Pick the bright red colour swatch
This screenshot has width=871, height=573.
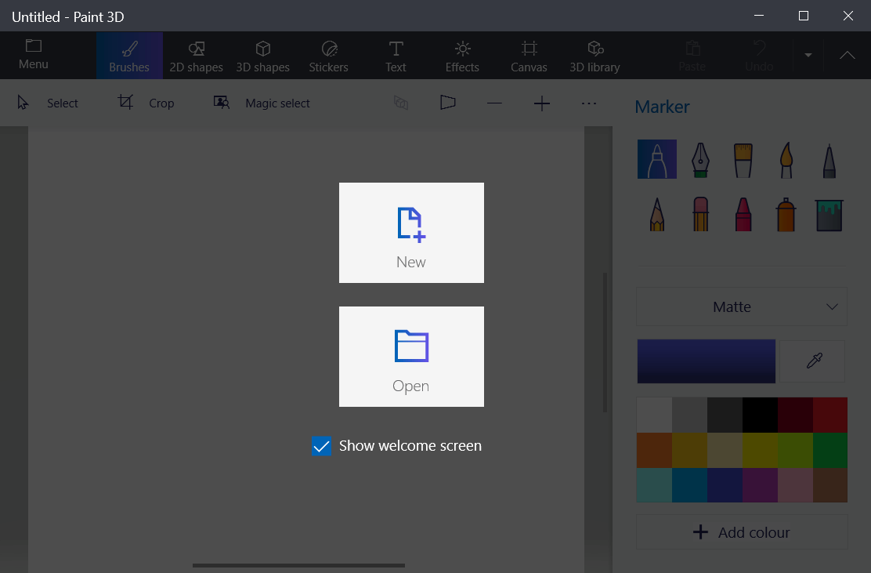[x=830, y=415]
